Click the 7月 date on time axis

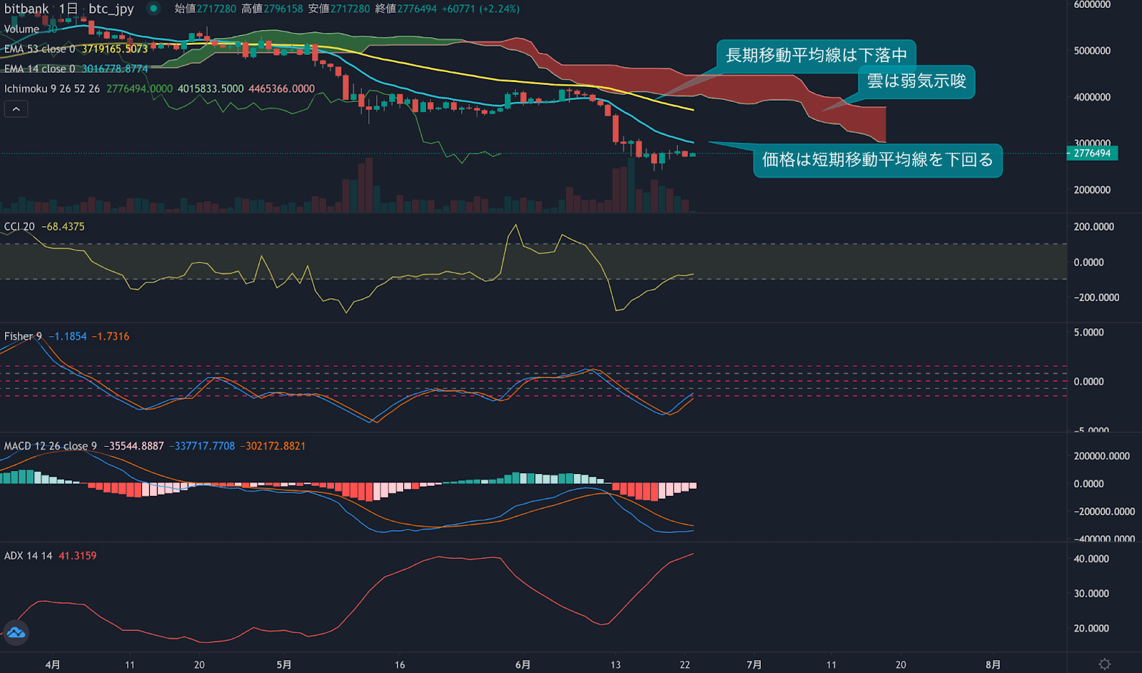coord(754,664)
